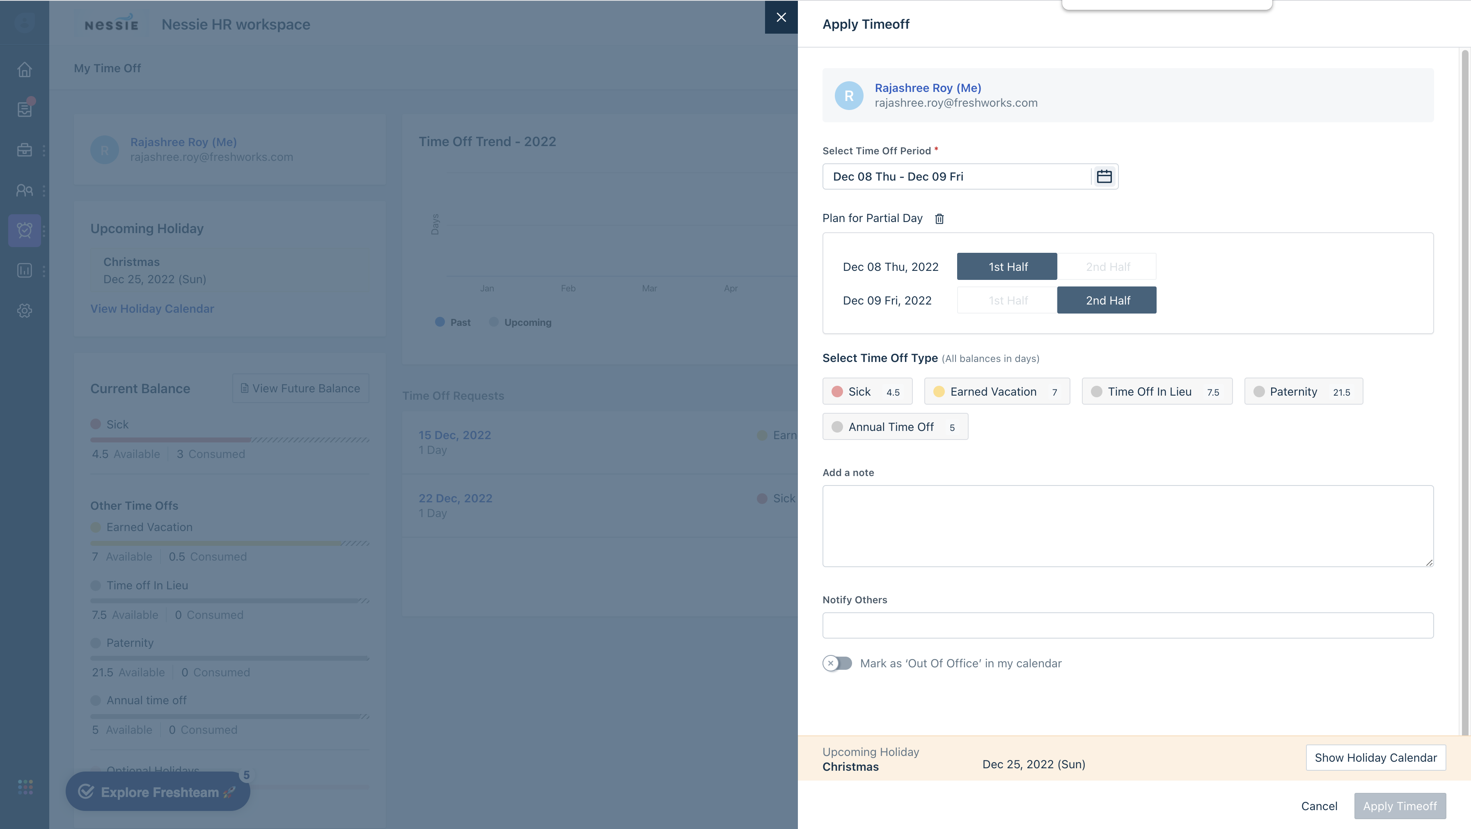Image resolution: width=1471 pixels, height=829 pixels.
Task: Click the Past legend dot in trend chart
Action: coord(440,322)
